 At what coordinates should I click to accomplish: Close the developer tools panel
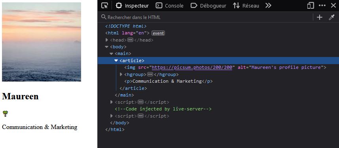333,6
